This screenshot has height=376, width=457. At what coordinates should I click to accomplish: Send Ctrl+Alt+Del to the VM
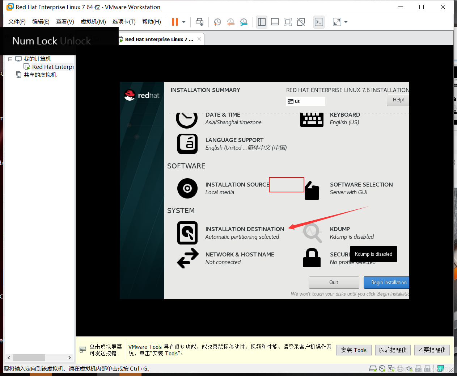(199, 22)
